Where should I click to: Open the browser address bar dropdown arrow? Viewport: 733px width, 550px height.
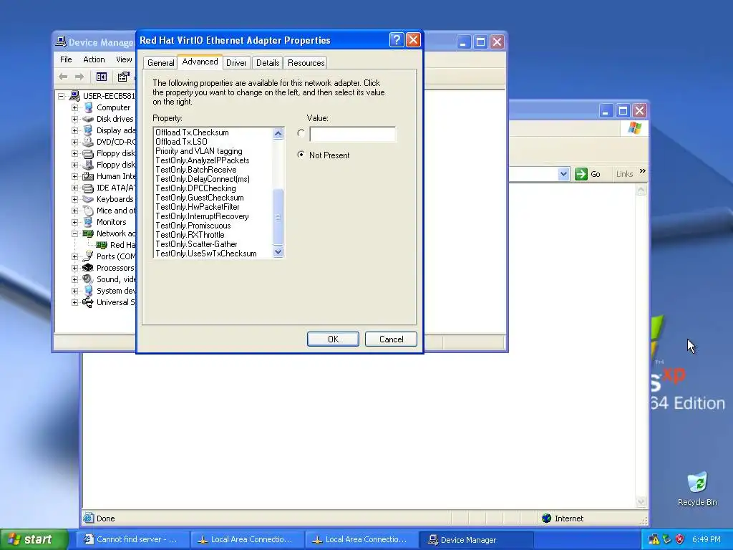(563, 174)
